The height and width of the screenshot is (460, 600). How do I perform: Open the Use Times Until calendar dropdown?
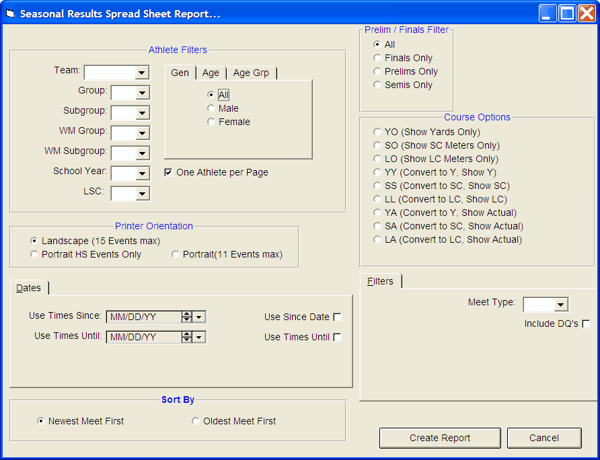pyautogui.click(x=200, y=337)
